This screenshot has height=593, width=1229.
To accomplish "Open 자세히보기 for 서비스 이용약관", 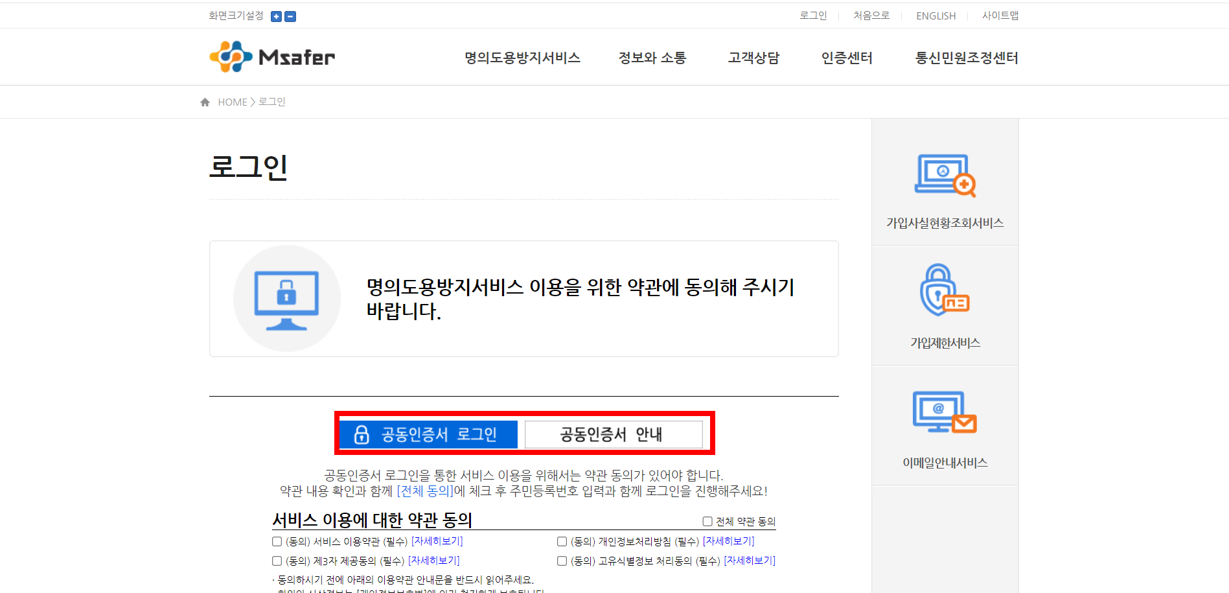I will point(438,541).
